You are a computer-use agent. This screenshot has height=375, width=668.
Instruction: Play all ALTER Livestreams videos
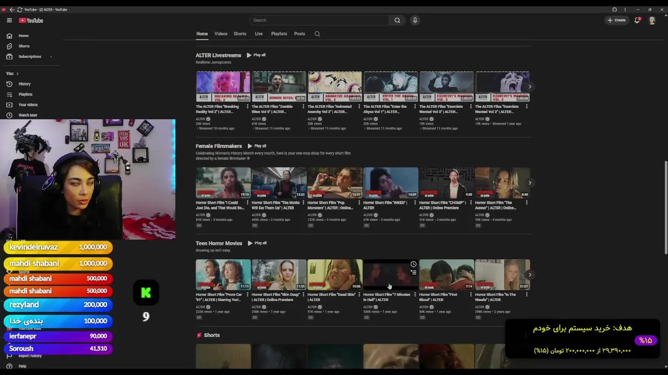(256, 55)
